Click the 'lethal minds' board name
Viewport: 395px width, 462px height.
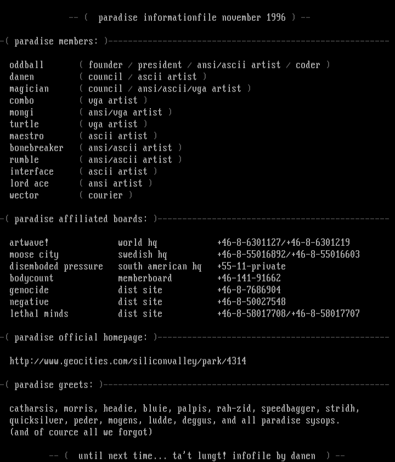(39, 314)
